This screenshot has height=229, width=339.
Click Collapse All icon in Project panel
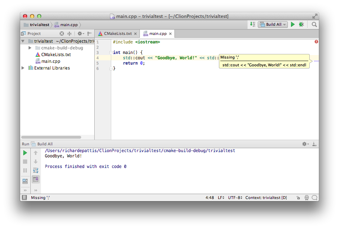click(70, 34)
